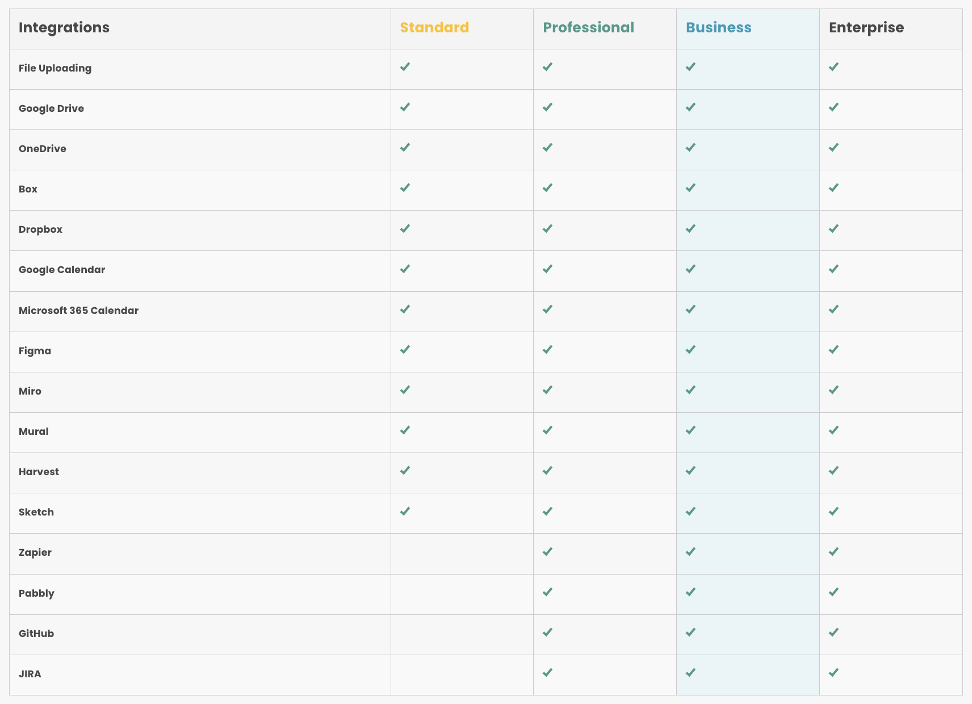
Task: Click the Standard checkmark for File Uploading
Action: pos(405,67)
